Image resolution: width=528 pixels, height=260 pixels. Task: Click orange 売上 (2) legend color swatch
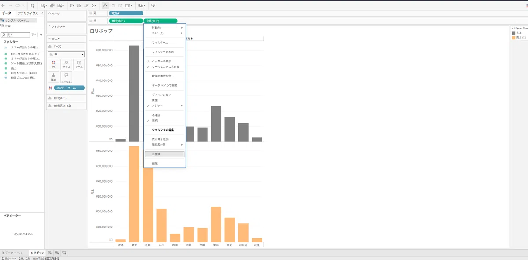pos(513,37)
